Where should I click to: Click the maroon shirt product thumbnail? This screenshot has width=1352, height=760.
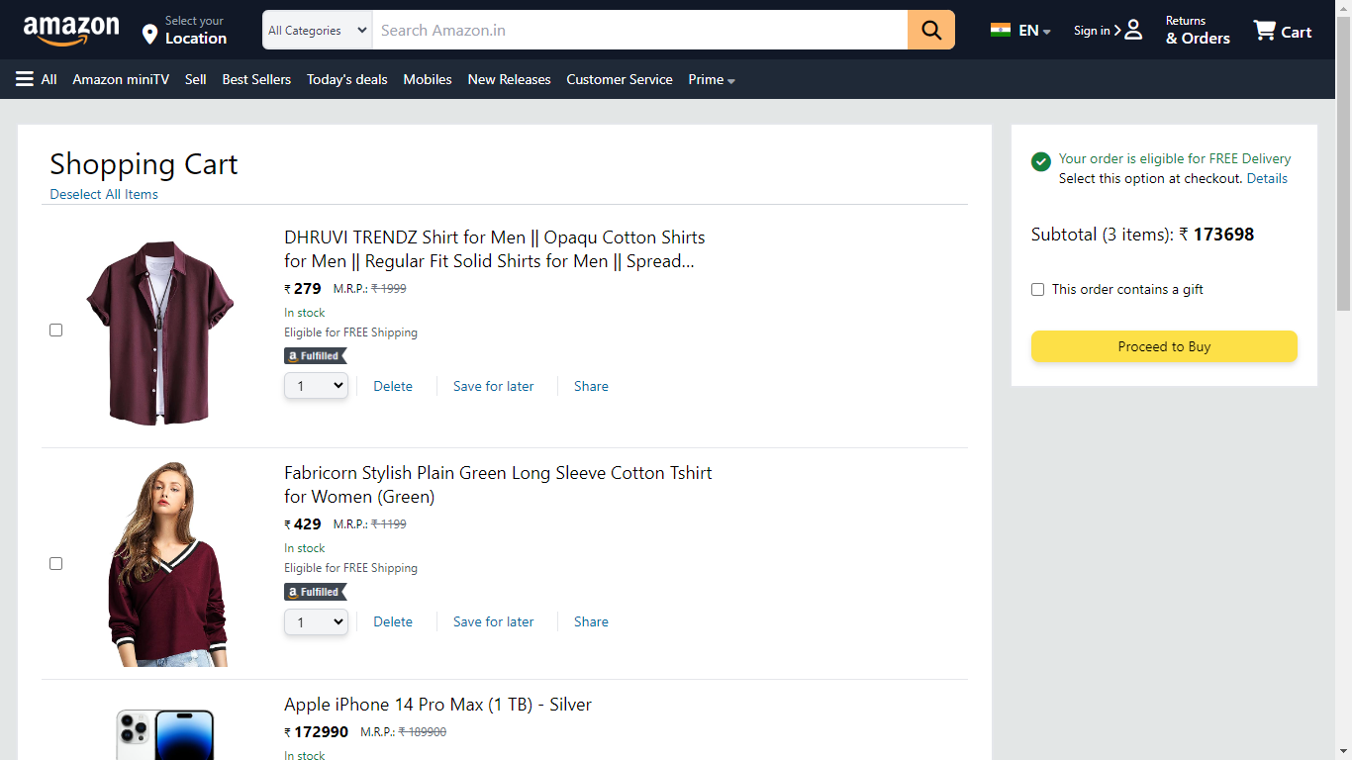(158, 332)
